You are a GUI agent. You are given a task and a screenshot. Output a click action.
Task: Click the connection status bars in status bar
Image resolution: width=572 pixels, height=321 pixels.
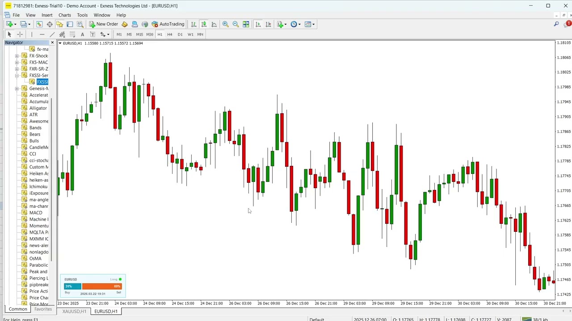pos(527,319)
